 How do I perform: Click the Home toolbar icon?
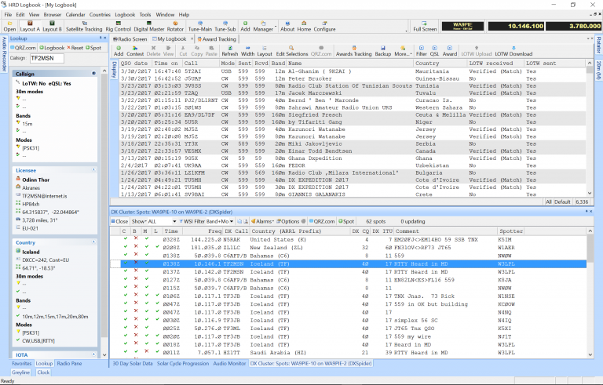point(304,26)
